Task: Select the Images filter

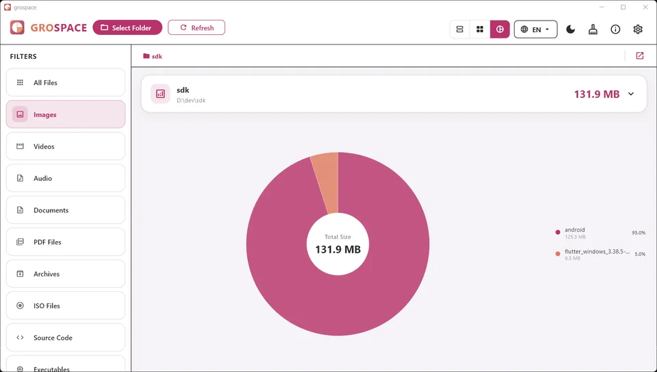Action: [x=66, y=114]
